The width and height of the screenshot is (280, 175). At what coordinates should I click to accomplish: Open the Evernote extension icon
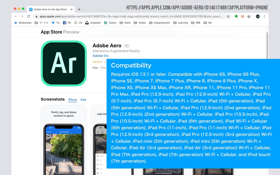[x=236, y=16]
